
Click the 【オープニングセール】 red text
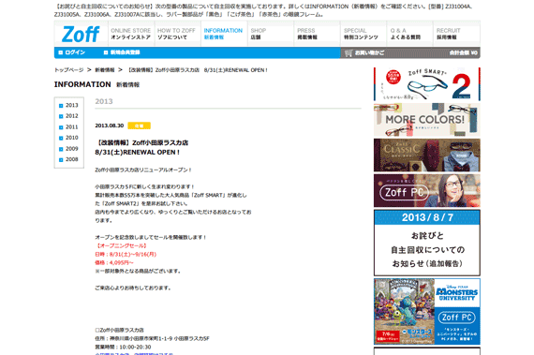[122, 245]
